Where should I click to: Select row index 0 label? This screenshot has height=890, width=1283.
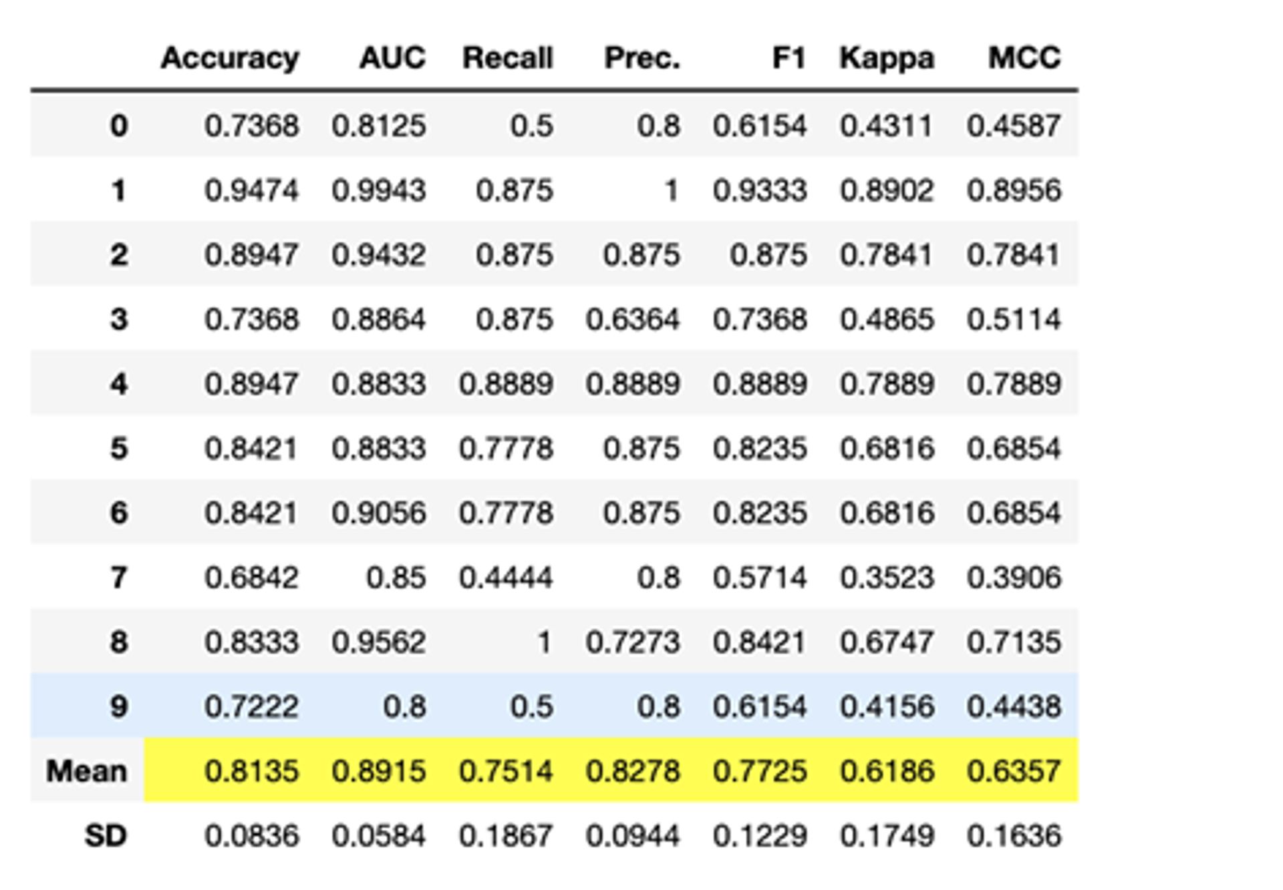118,126
